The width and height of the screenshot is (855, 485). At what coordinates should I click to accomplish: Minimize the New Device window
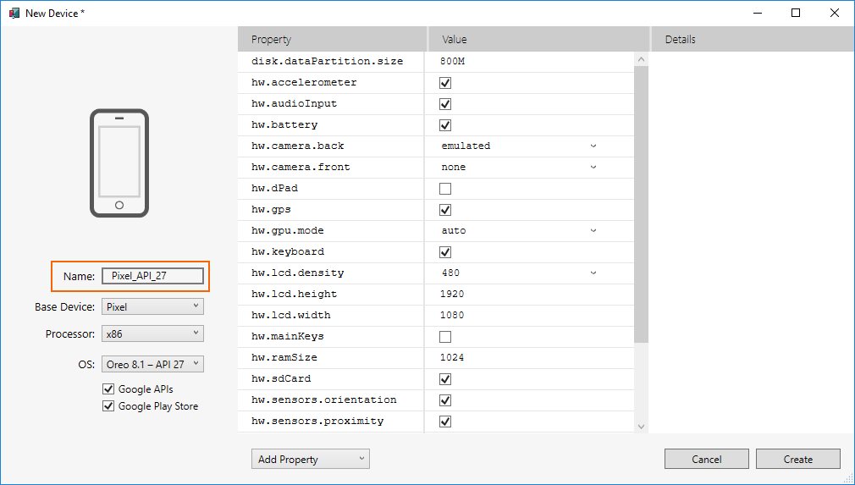click(x=758, y=13)
